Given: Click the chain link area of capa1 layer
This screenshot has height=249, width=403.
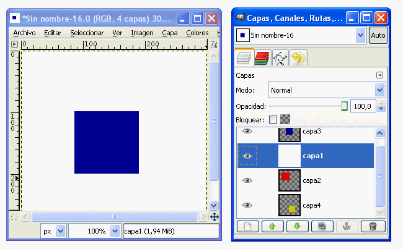Looking at the screenshot, I should [267, 156].
